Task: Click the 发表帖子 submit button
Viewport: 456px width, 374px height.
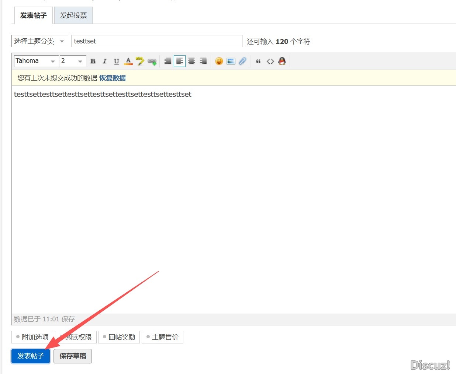Action: [30, 356]
